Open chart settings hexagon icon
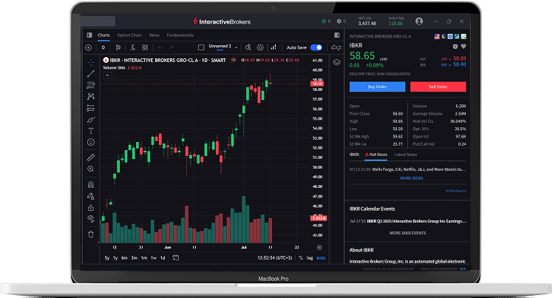553x298 pixels. click(260, 47)
